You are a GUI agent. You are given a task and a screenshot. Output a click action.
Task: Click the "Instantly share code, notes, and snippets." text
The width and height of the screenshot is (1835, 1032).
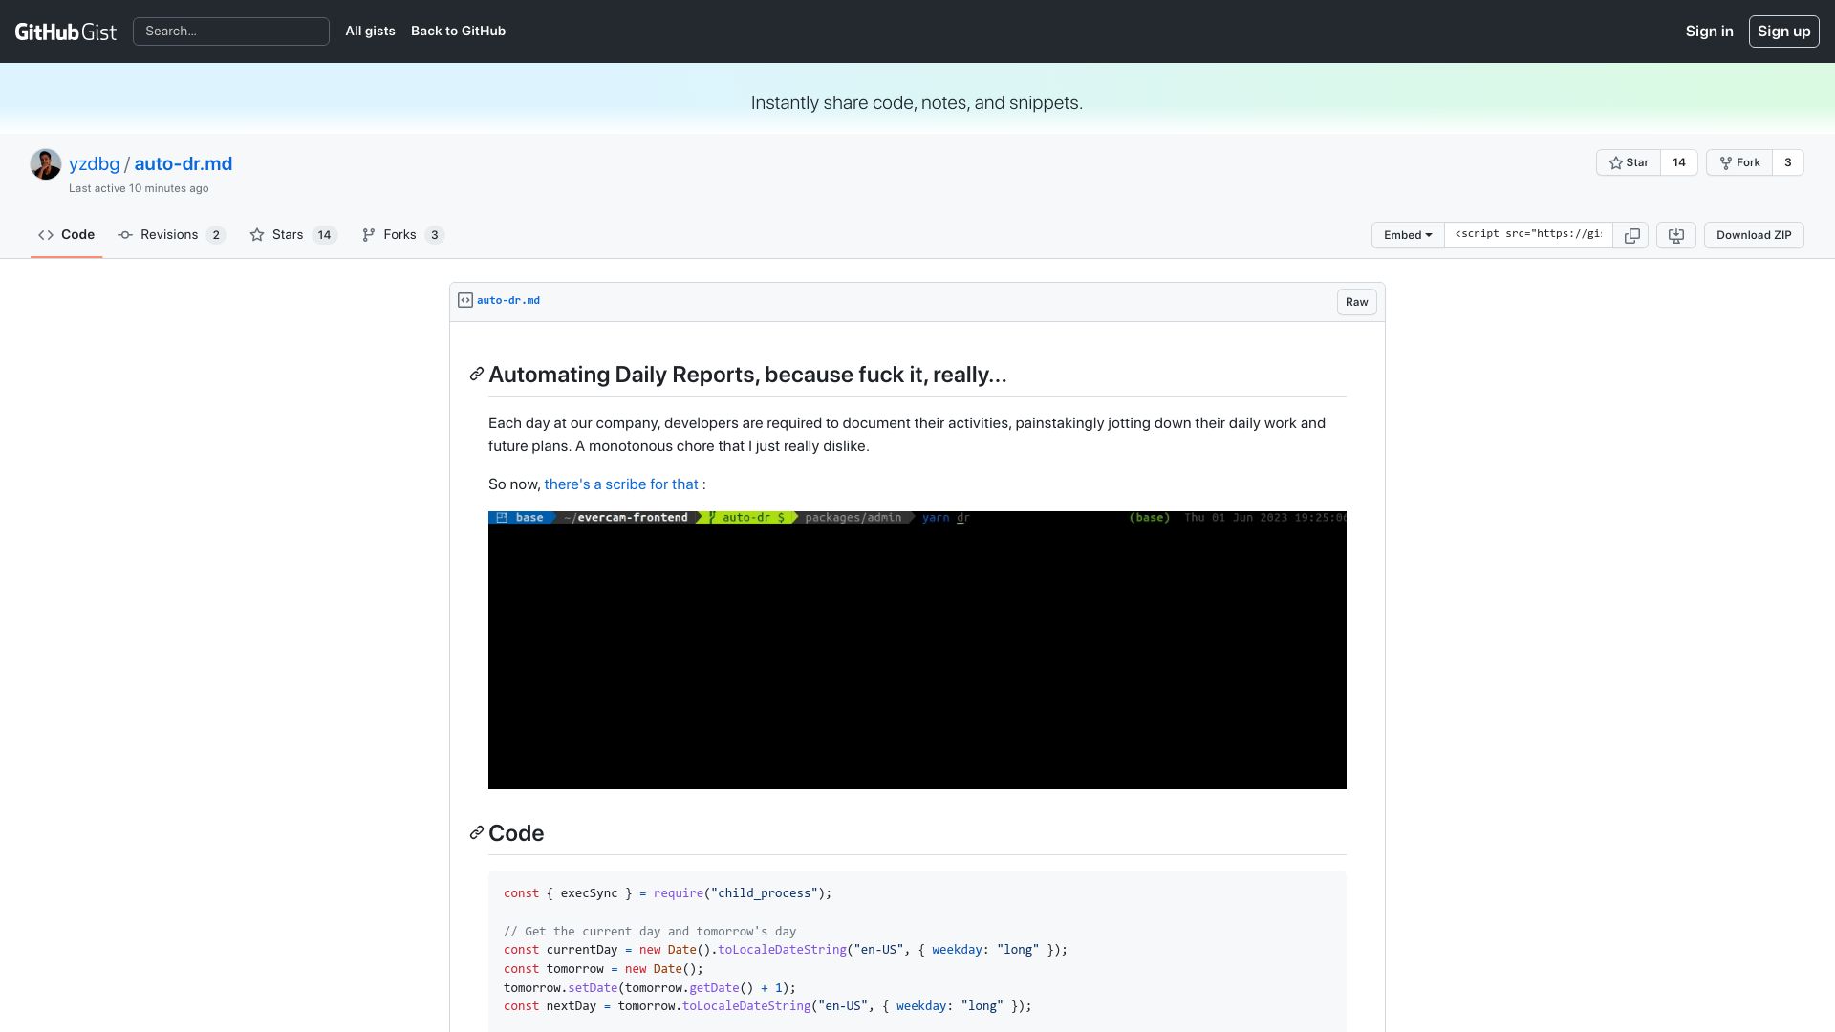pos(917,103)
